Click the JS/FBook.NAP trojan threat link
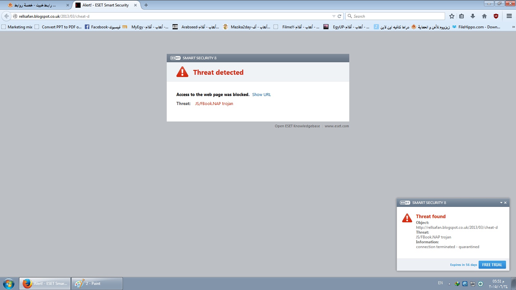This screenshot has height=290, width=516. [x=214, y=104]
